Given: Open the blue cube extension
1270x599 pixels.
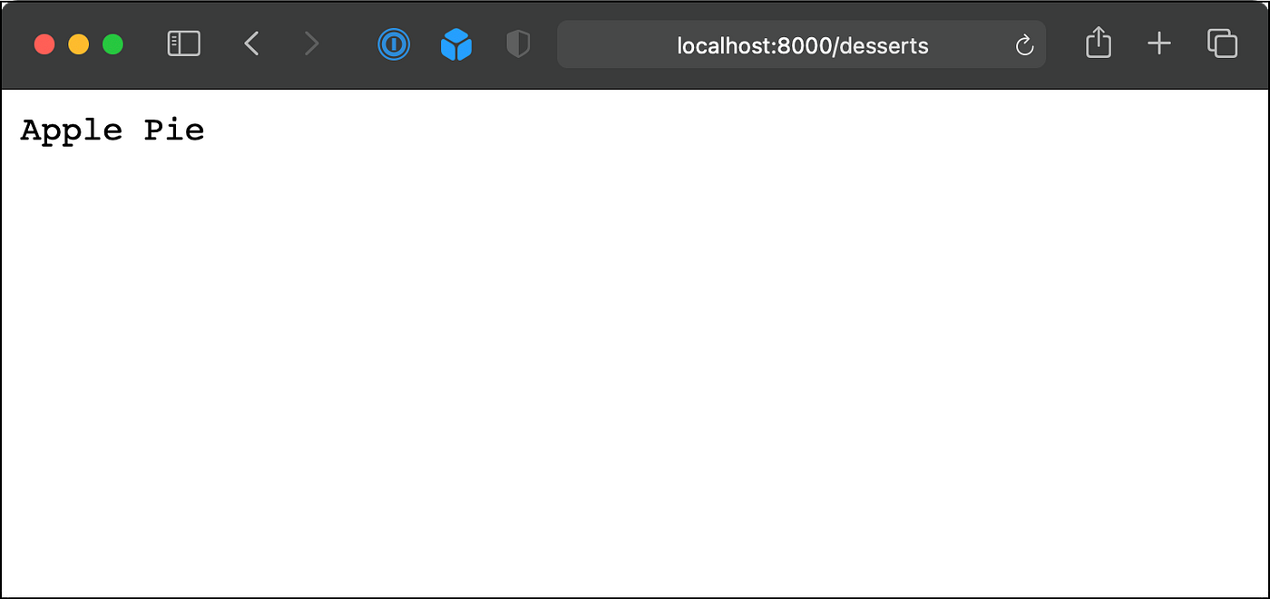Looking at the screenshot, I should [456, 44].
